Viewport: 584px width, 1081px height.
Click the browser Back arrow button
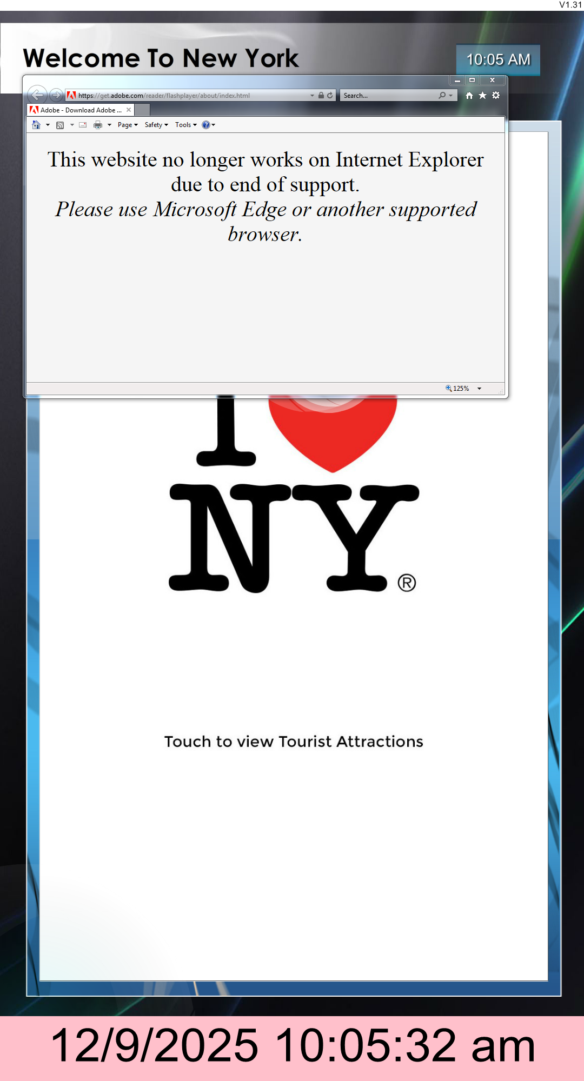point(37,95)
